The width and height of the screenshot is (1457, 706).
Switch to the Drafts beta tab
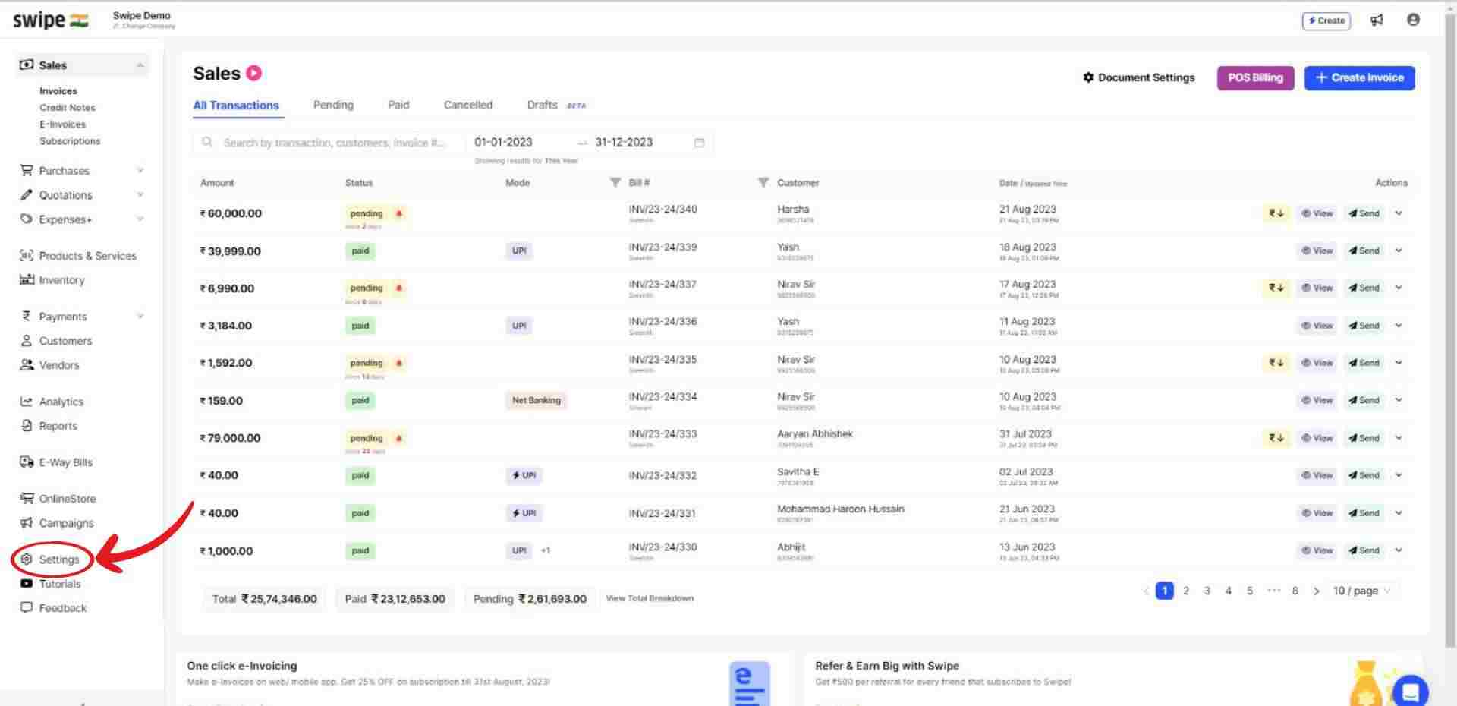click(556, 105)
